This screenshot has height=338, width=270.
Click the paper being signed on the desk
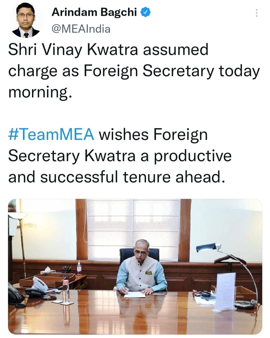pos(135,295)
